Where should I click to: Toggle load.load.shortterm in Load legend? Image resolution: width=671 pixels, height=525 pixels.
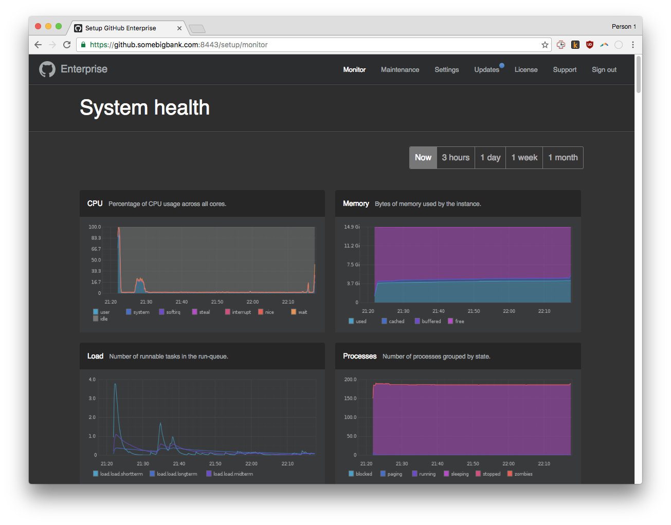click(x=118, y=474)
